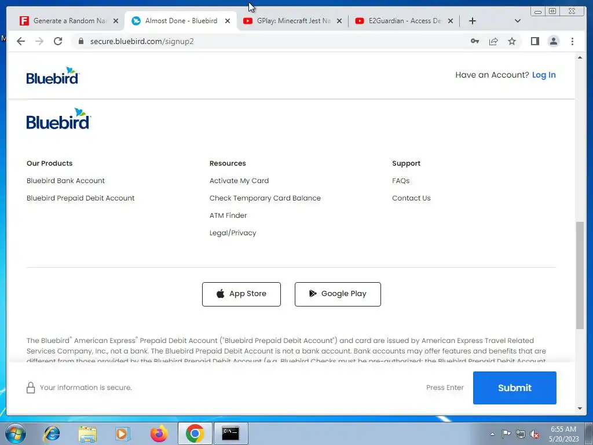Click the page scrollbar thumb
The height and width of the screenshot is (445, 593).
click(580, 275)
